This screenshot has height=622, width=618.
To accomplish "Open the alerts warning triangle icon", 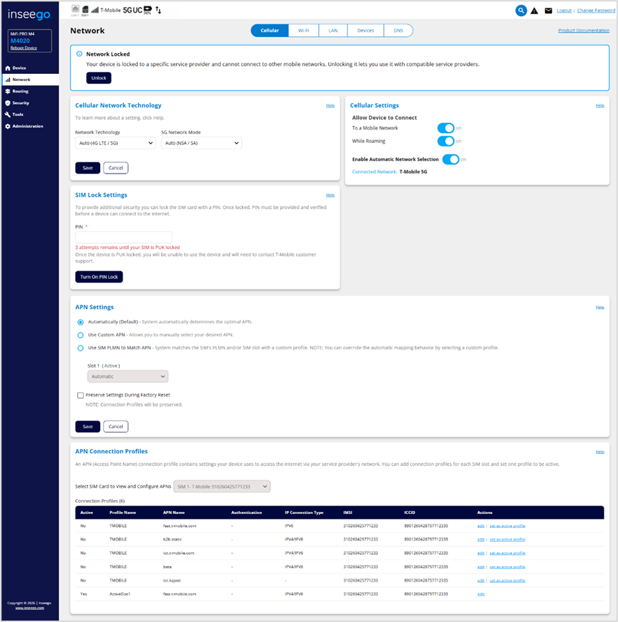I will 534,11.
